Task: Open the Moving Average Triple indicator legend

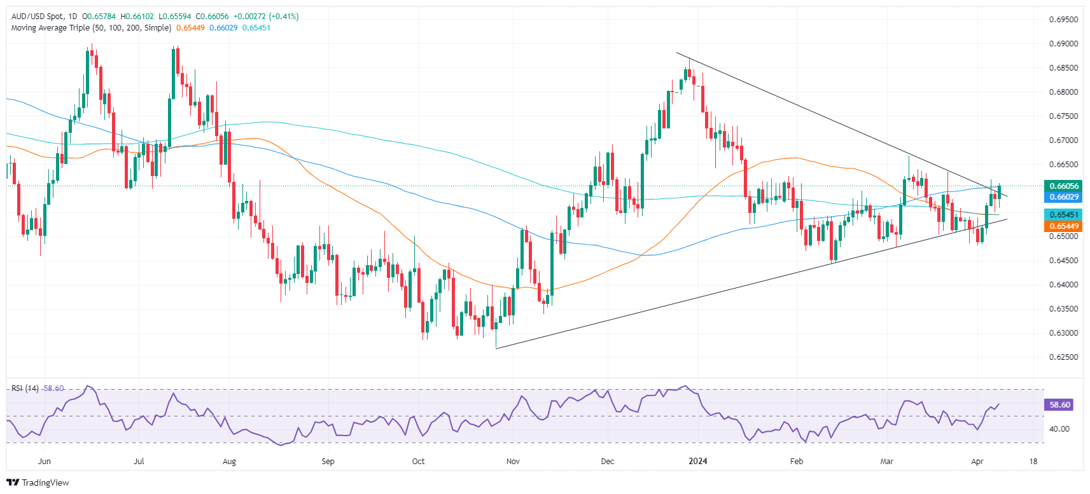Action: (91, 28)
